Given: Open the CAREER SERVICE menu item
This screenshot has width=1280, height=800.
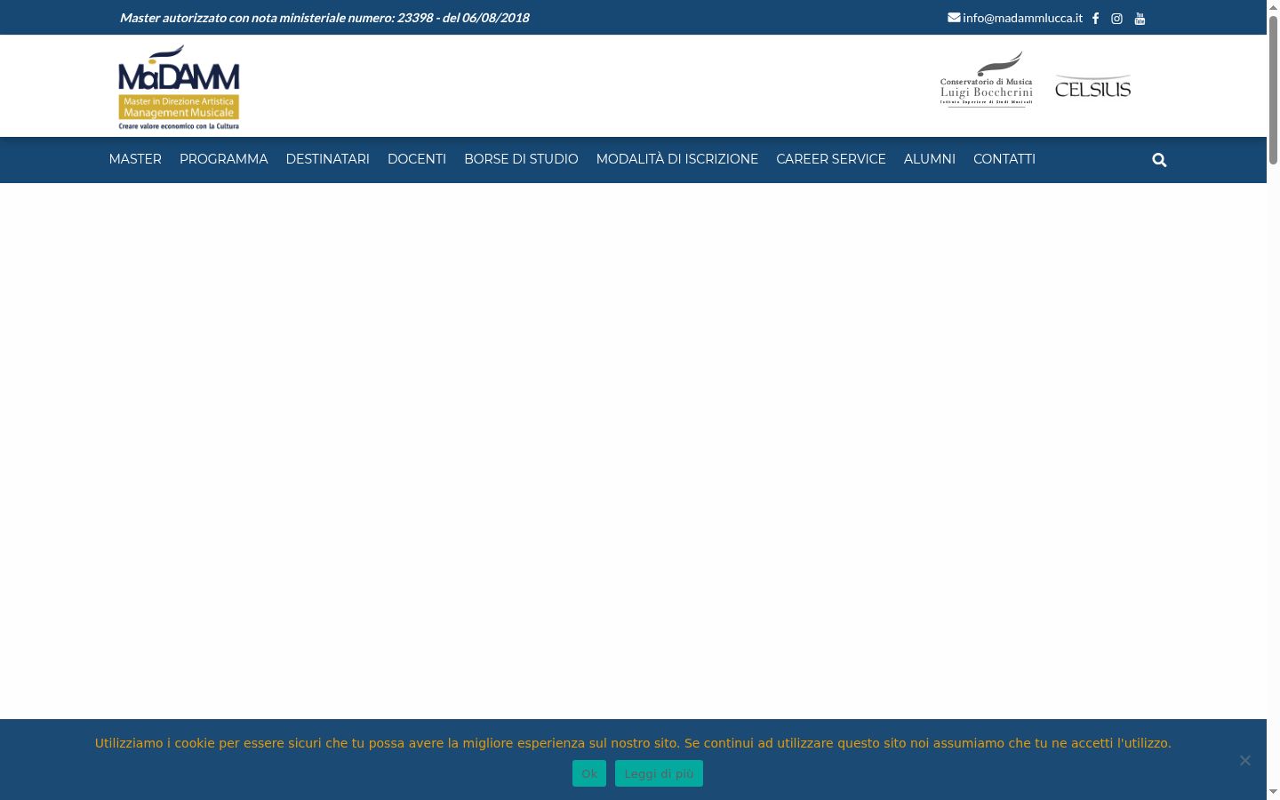Looking at the screenshot, I should (x=831, y=159).
